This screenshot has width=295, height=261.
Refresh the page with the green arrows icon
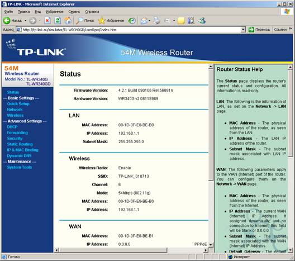[x=58, y=21]
